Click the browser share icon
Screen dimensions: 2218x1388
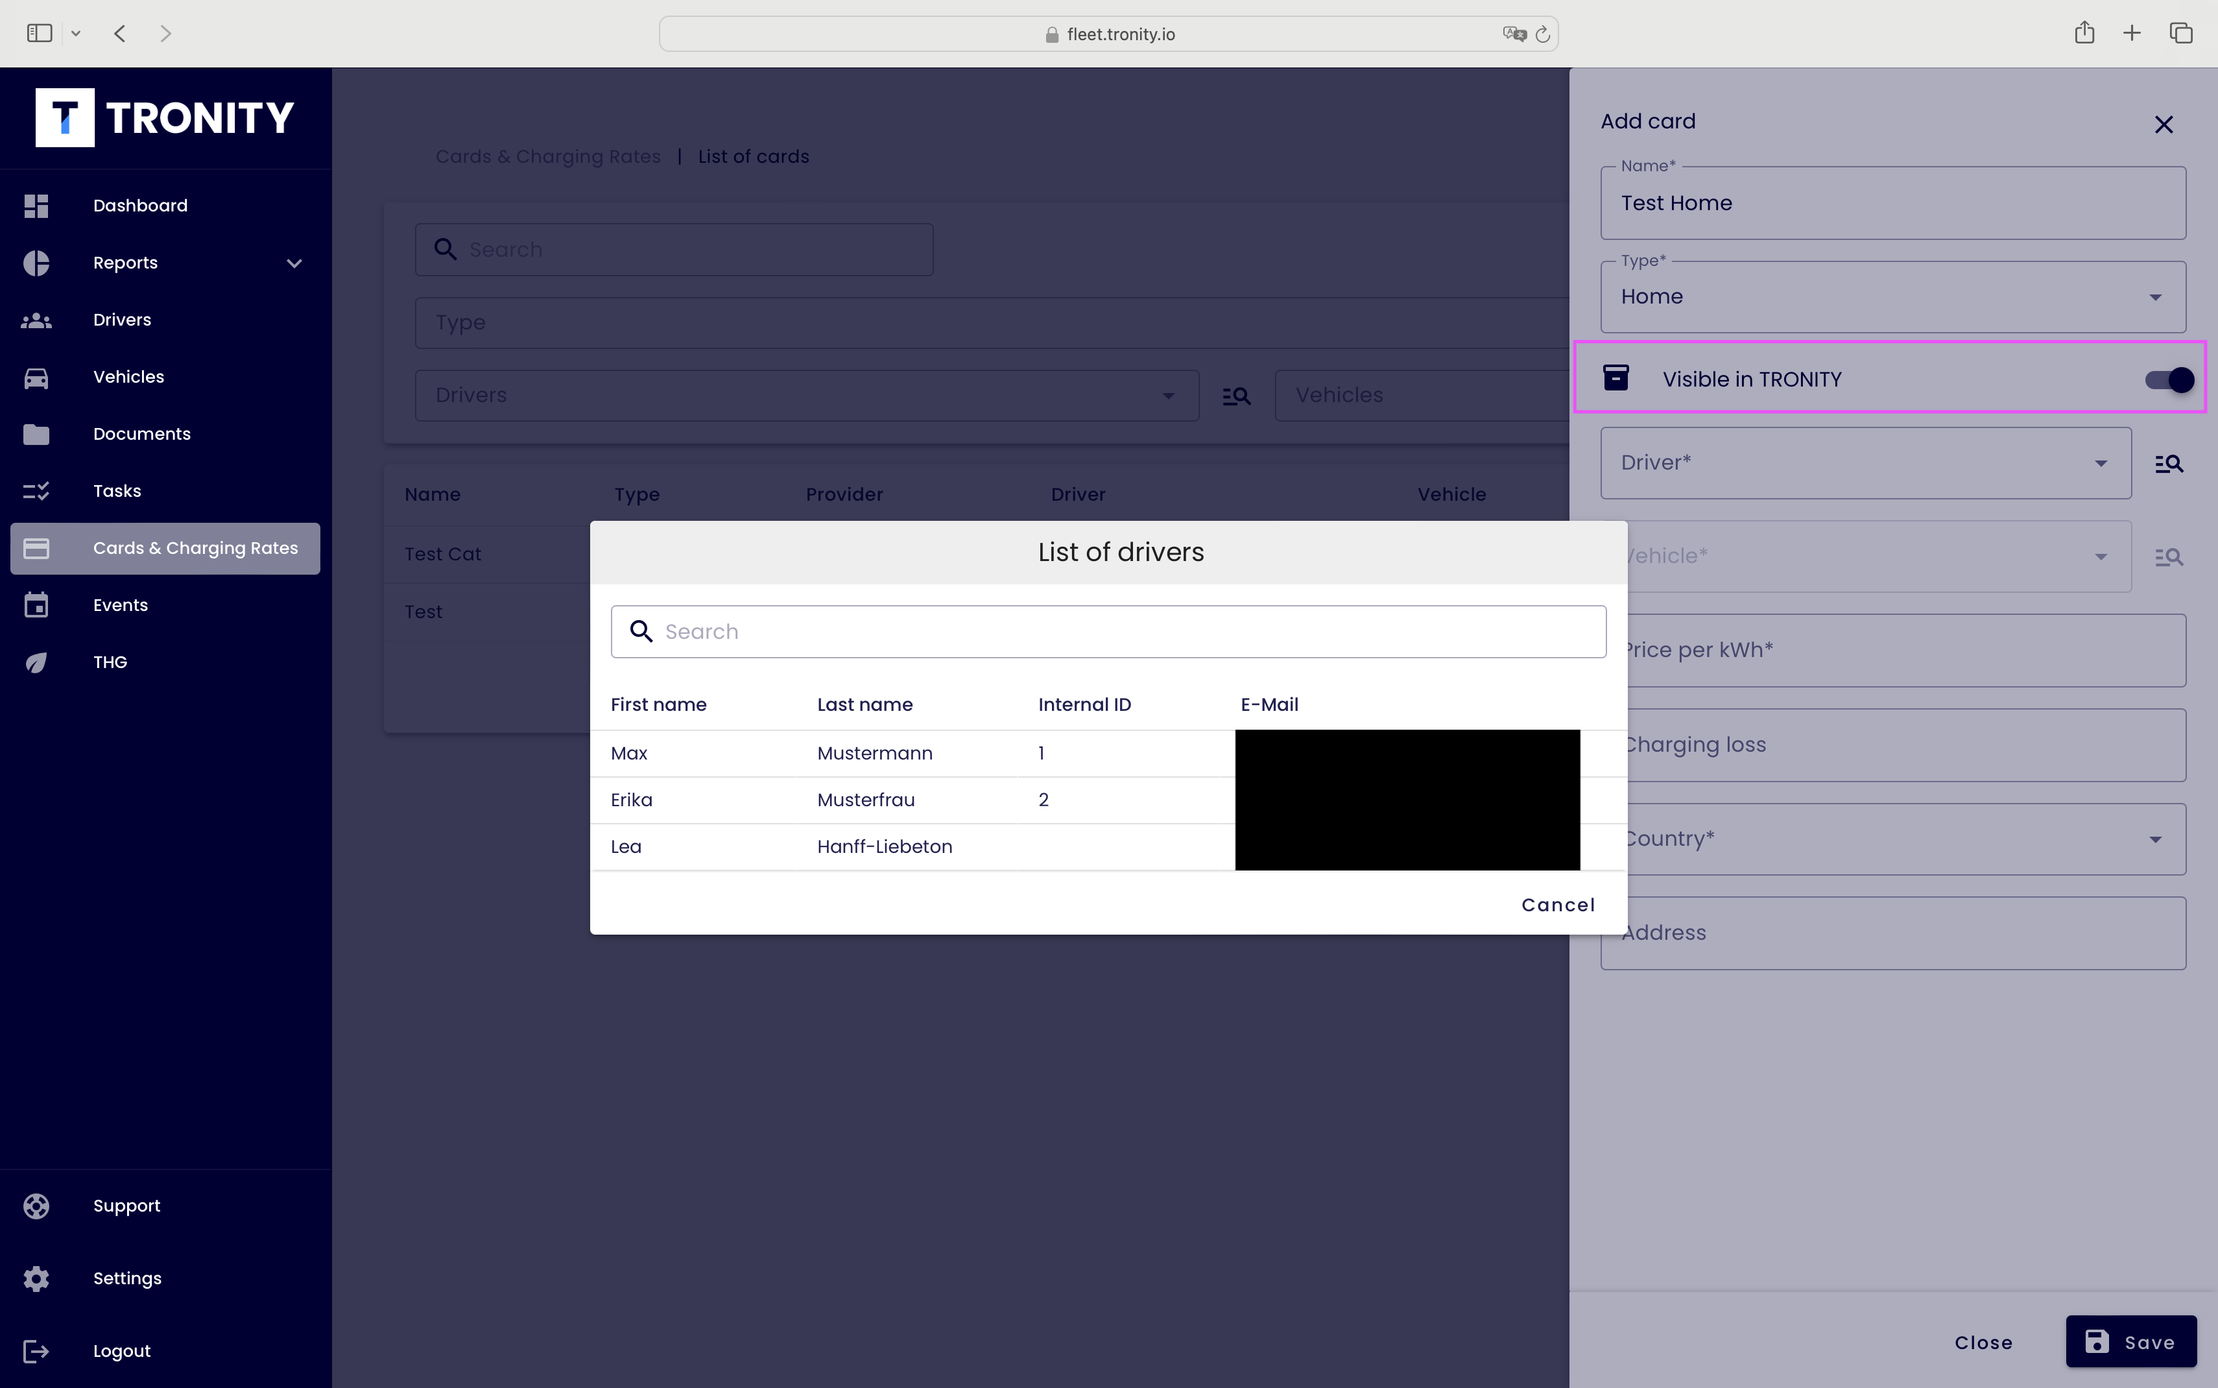(x=2084, y=33)
